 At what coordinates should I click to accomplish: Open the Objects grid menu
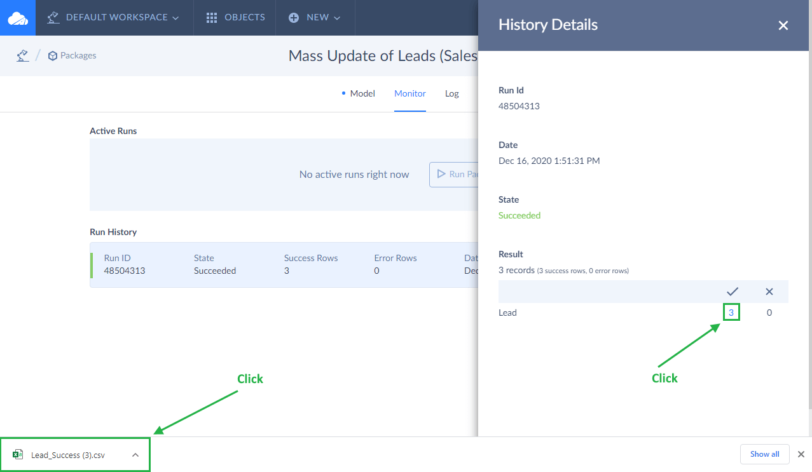coord(235,18)
